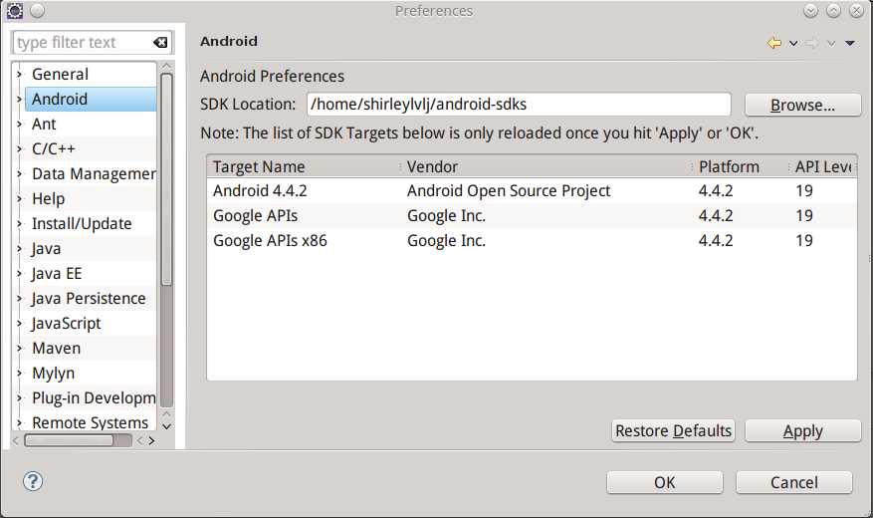Open the forward history dropdown arrow
The width and height of the screenshot is (873, 518).
(831, 44)
